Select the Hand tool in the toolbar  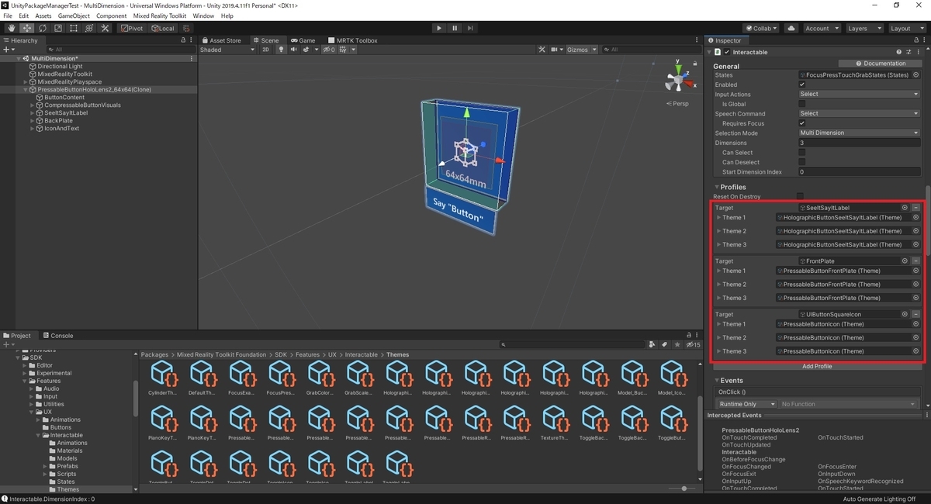[x=12, y=28]
